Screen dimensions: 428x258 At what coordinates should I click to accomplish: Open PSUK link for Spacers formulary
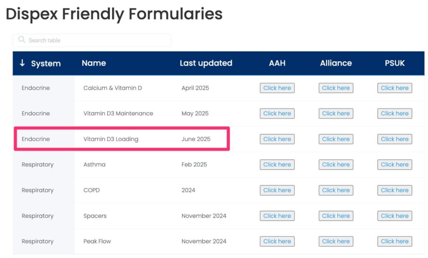[395, 216]
